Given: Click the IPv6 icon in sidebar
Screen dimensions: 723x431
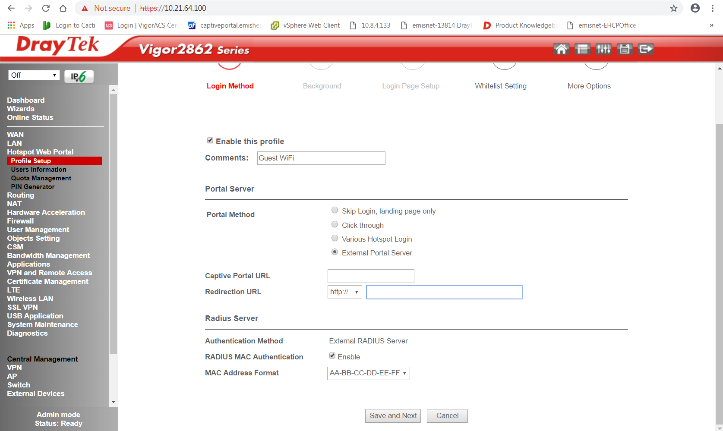Looking at the screenshot, I should (x=79, y=76).
